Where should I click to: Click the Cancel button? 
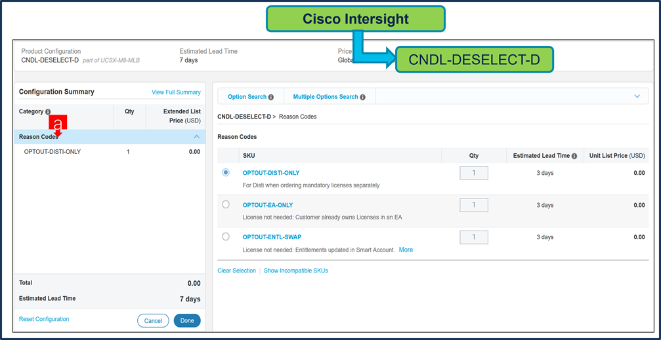tap(153, 320)
